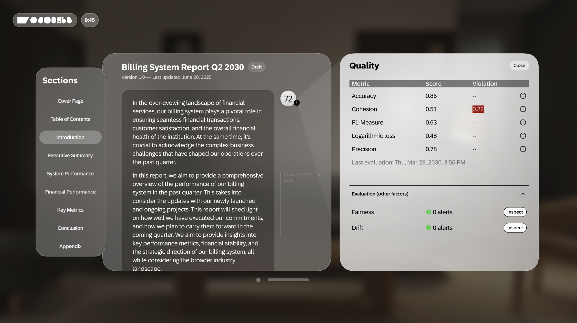Click the alert exclamation icon on score badge

click(297, 103)
